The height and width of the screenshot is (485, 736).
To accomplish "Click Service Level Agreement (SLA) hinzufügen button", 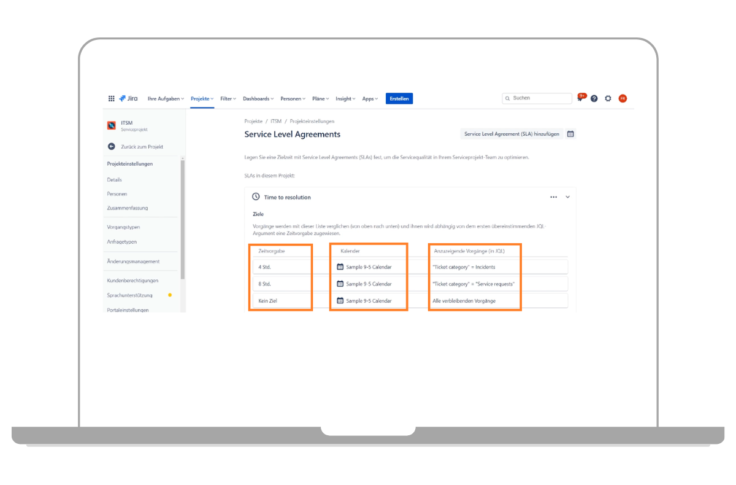I will click(x=512, y=134).
